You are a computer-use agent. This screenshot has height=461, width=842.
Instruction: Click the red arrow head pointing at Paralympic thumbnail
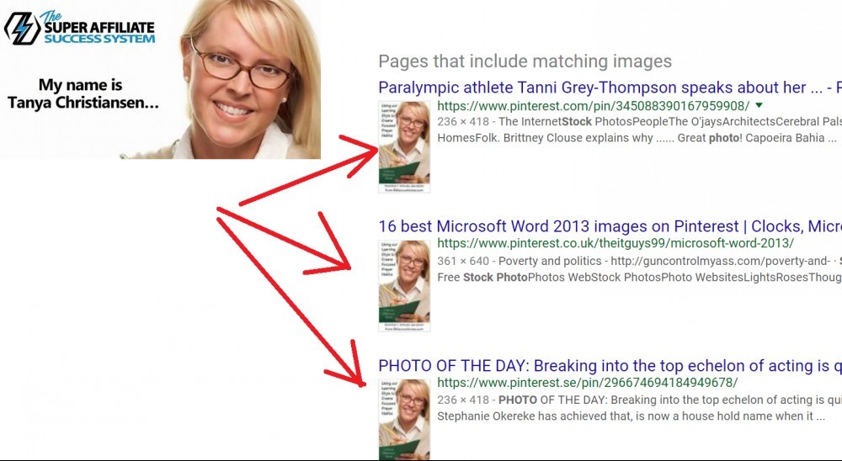(x=360, y=154)
